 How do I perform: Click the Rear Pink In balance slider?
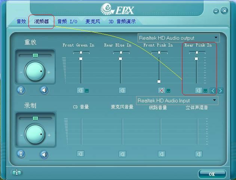pos(197,52)
